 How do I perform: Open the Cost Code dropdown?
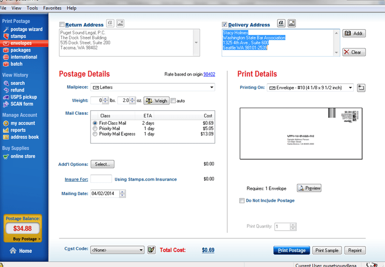tap(117, 250)
